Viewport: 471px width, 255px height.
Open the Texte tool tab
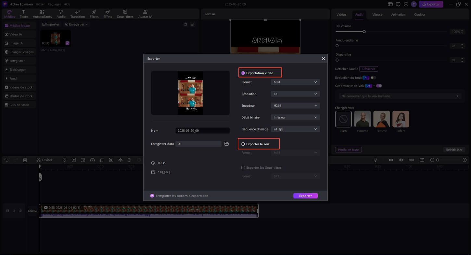24,14
